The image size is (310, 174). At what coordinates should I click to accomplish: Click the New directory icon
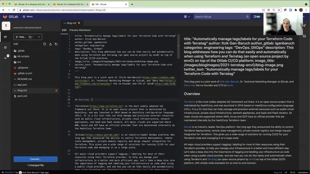tap(56, 44)
